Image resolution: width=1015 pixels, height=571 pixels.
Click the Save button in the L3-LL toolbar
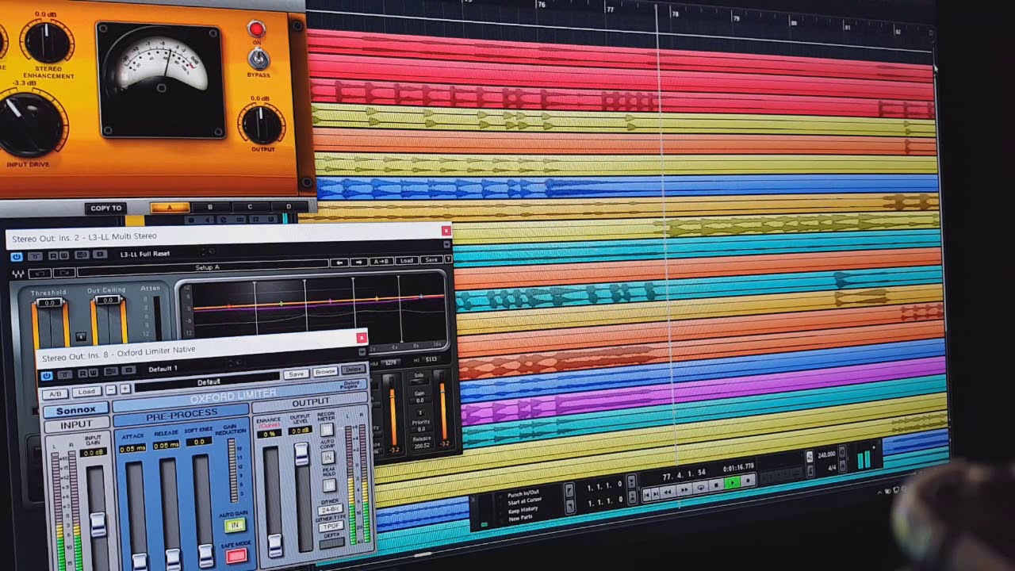[x=431, y=259]
